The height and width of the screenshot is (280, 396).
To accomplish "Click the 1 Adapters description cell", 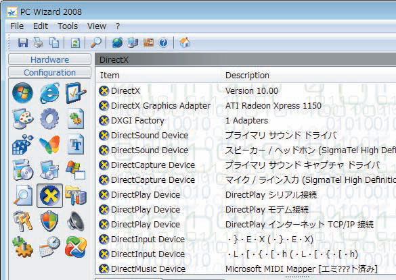I will 246,120.
